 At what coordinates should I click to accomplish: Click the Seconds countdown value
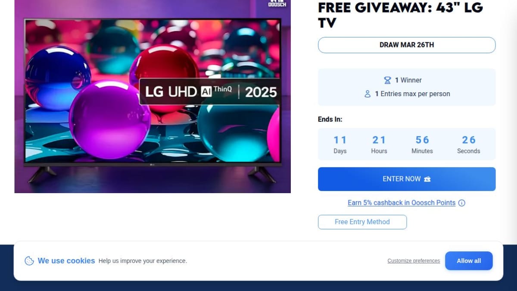469,140
